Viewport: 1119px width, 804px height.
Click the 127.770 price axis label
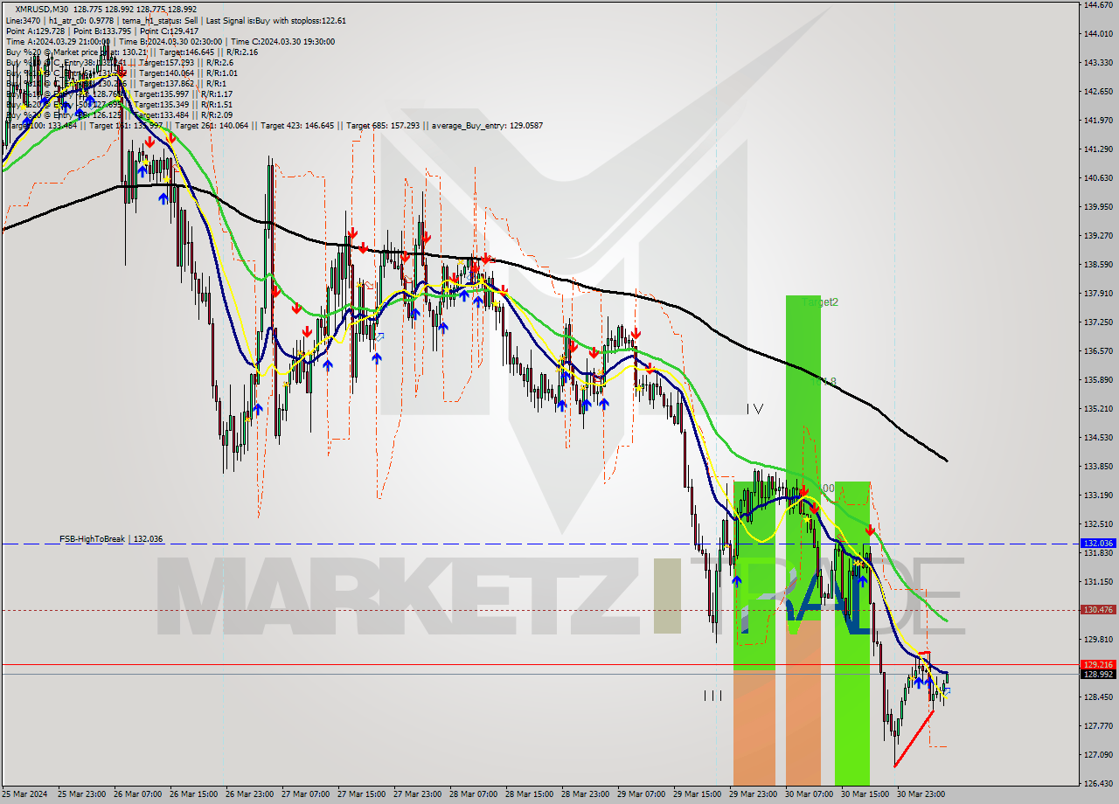(1098, 726)
